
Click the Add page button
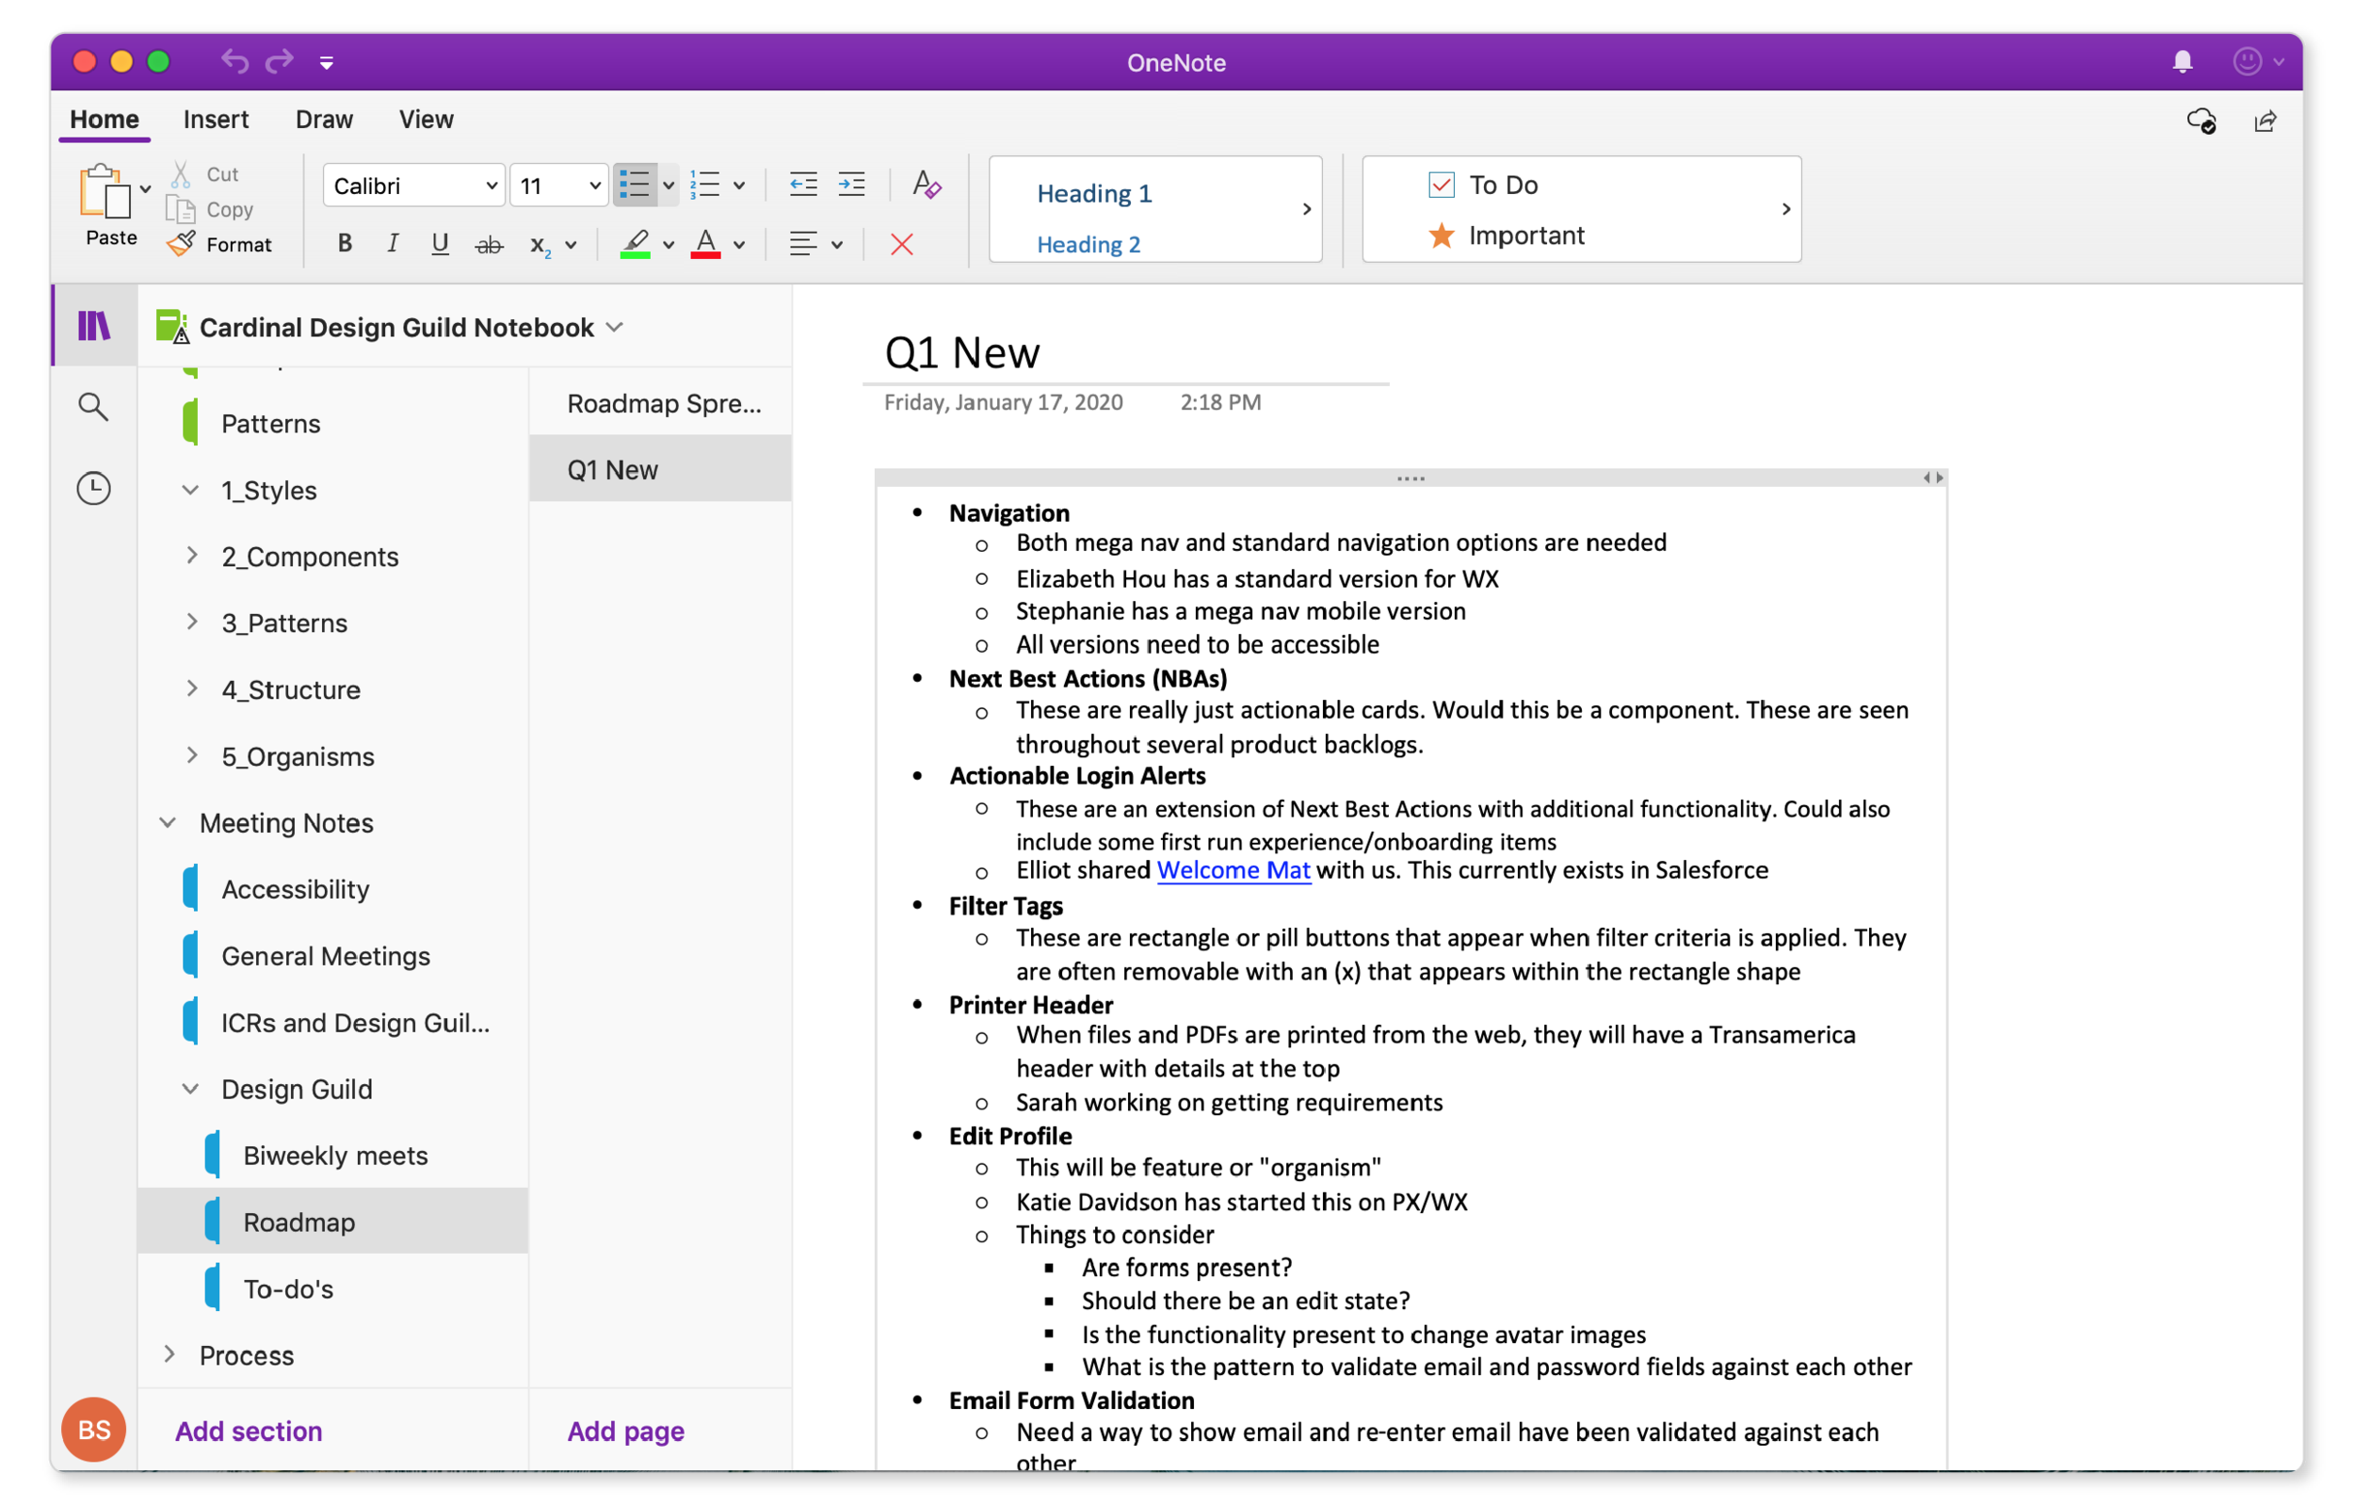[625, 1431]
